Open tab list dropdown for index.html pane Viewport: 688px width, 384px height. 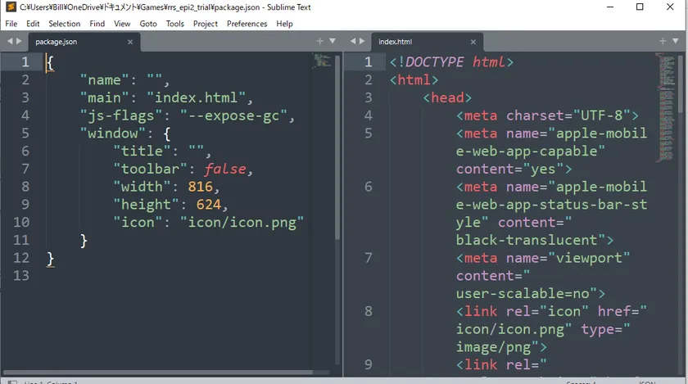click(x=676, y=41)
